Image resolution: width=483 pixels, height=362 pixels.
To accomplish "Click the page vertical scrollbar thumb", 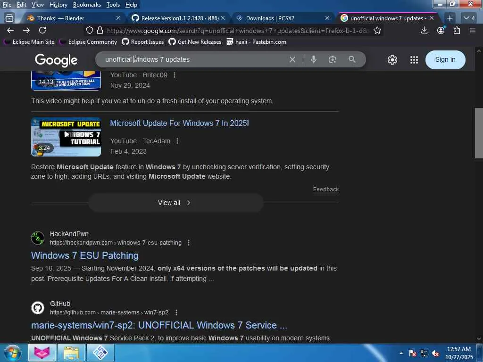I will 479,133.
